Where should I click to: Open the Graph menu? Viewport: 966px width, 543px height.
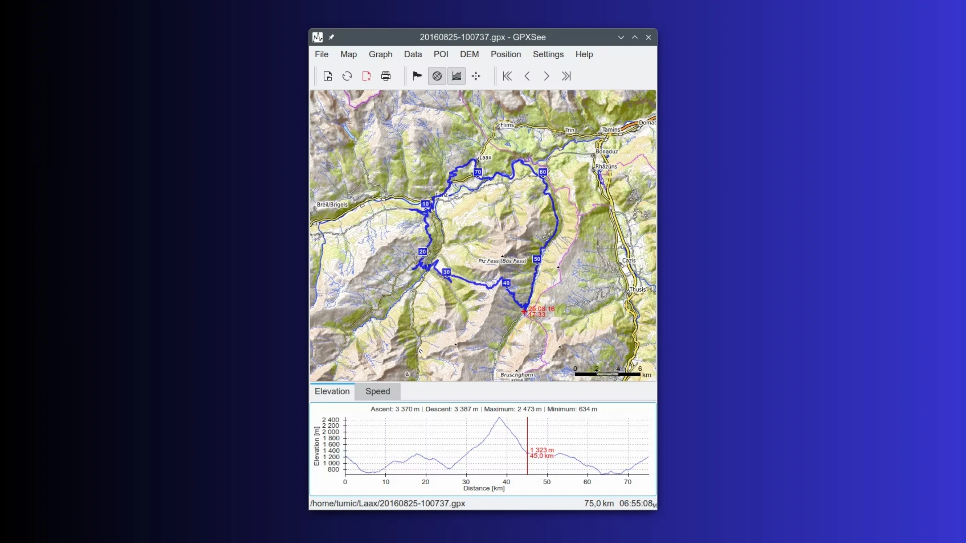point(380,54)
